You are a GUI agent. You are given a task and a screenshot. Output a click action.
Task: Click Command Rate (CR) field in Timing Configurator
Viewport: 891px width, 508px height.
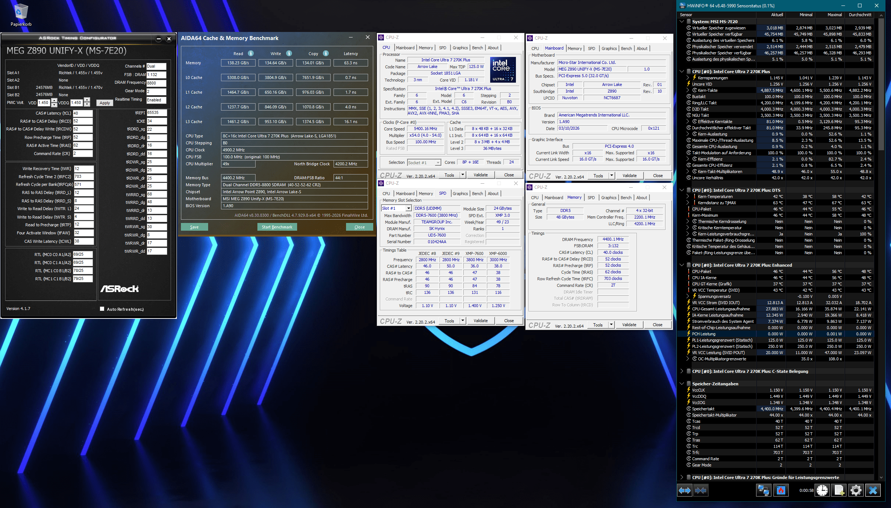pyautogui.click(x=83, y=154)
